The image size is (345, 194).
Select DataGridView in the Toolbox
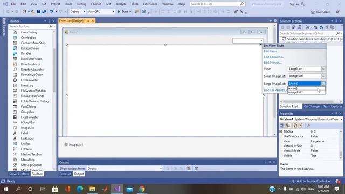point(30,48)
